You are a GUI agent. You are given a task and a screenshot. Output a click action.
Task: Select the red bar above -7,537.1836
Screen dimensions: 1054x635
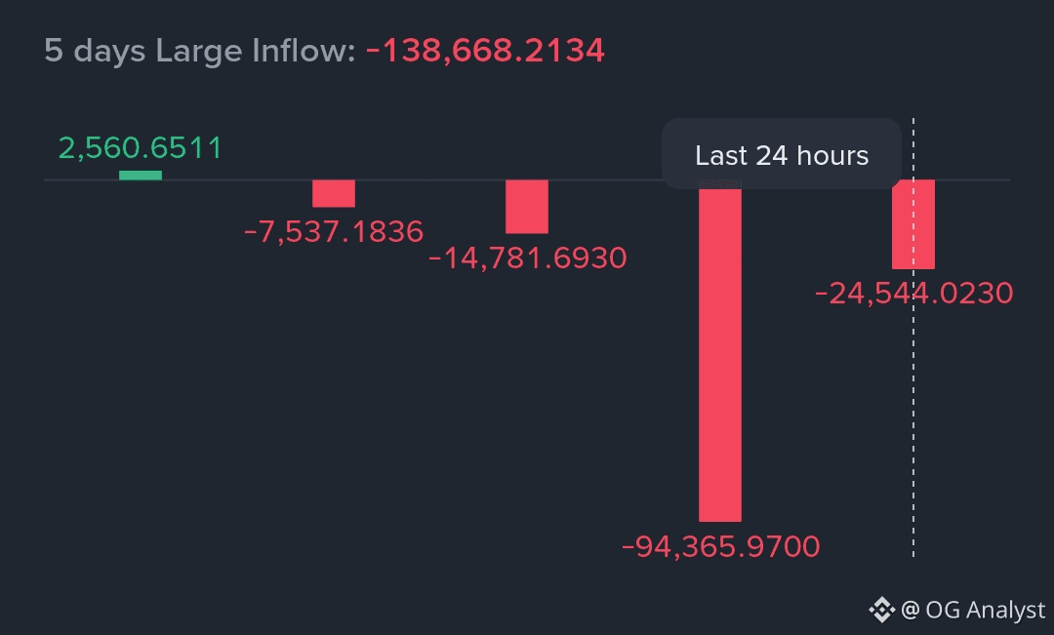pyautogui.click(x=334, y=193)
